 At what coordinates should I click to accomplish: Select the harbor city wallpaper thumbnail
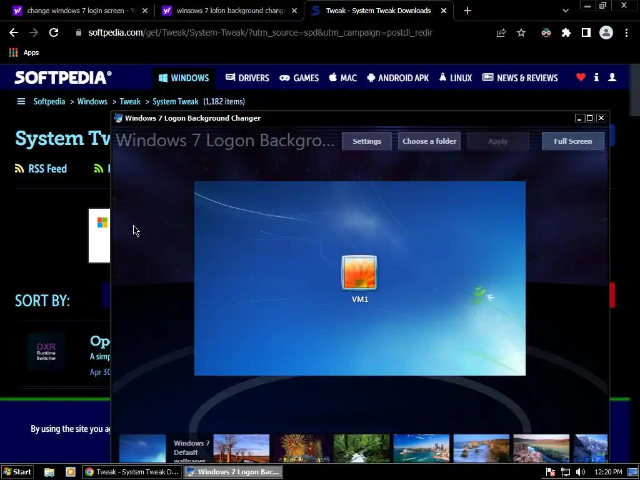point(421,449)
